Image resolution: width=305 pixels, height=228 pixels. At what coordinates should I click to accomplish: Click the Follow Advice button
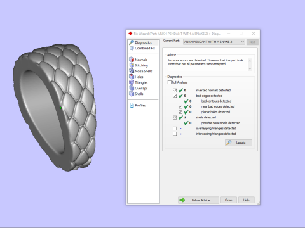pos(198,200)
